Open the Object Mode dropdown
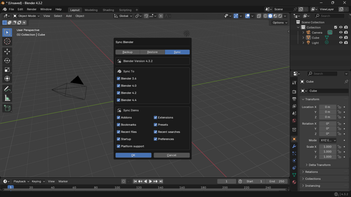This screenshot has width=351, height=197. click(x=26, y=16)
